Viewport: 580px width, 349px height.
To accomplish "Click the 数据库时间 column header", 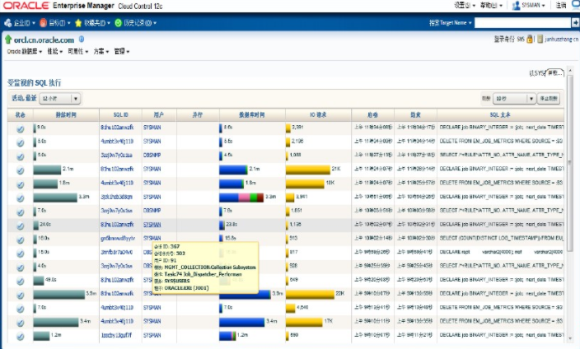I will click(x=252, y=114).
